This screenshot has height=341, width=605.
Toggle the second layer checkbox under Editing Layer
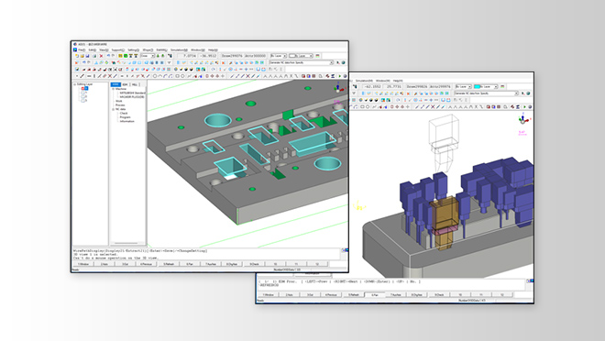[x=82, y=93]
